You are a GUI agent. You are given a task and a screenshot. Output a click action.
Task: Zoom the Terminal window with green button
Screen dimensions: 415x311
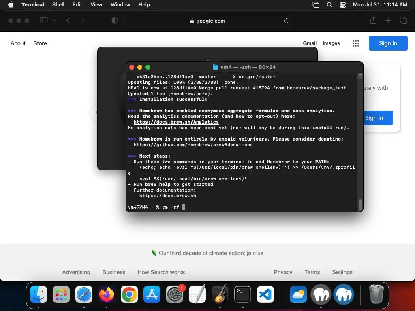148,67
